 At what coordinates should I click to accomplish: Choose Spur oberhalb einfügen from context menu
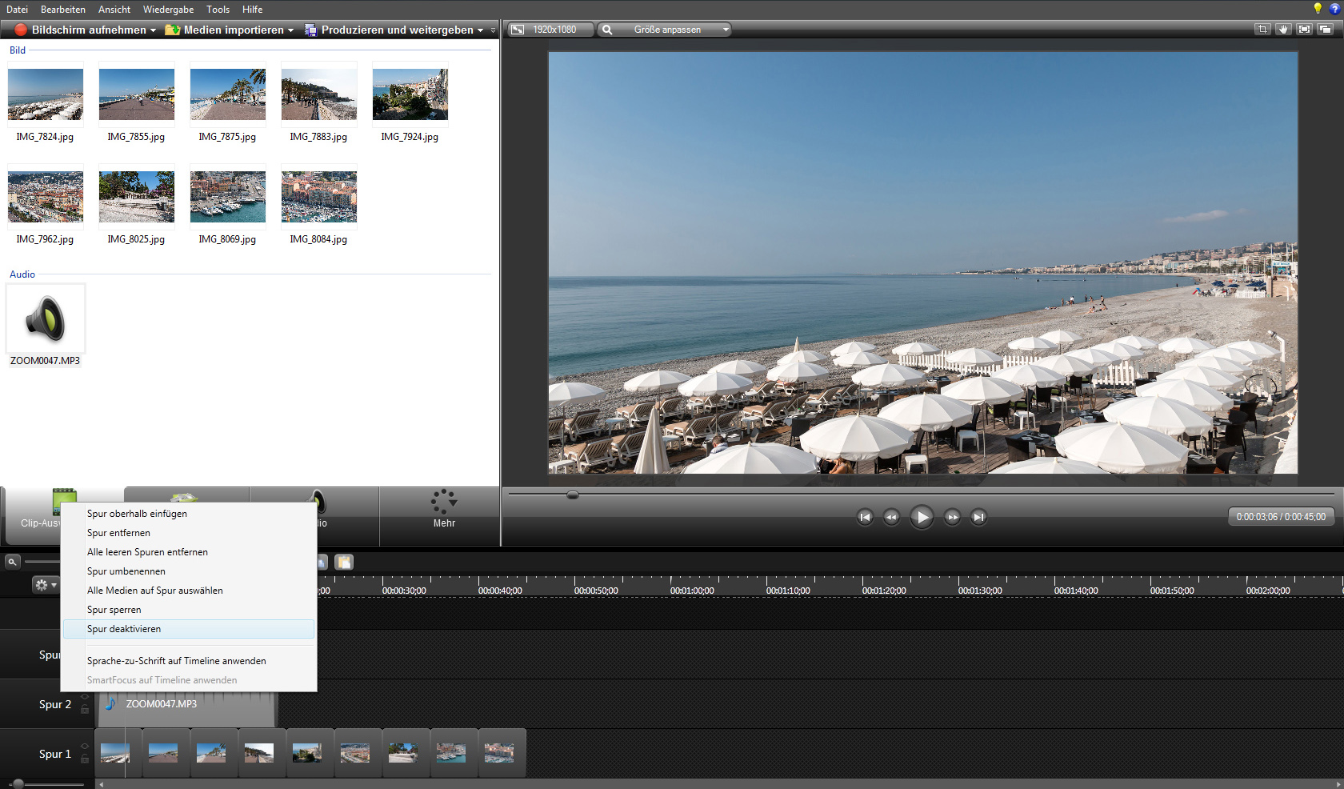tap(189, 514)
